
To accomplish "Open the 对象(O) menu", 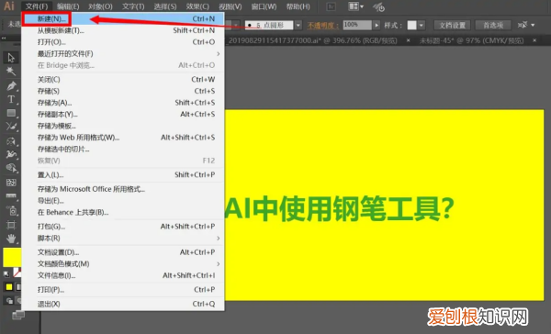I will (100, 6).
